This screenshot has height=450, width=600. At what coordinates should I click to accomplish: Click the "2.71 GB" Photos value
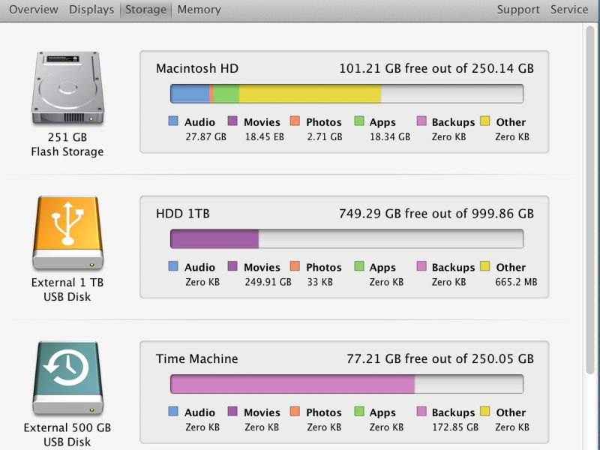pyautogui.click(x=325, y=136)
